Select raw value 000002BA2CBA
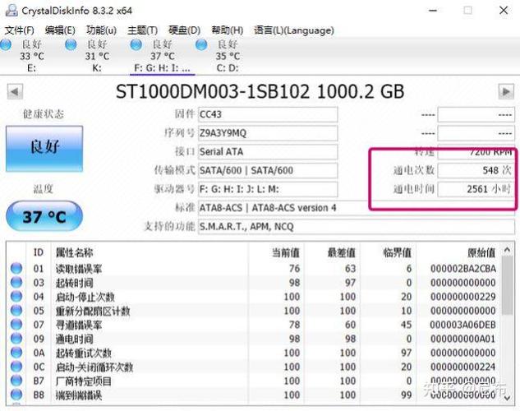Image resolution: width=520 pixels, height=411 pixels. point(463,268)
